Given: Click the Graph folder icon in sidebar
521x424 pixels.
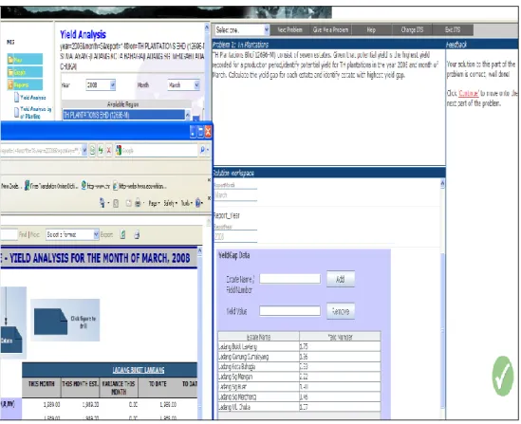Looking at the screenshot, I should click(10, 72).
